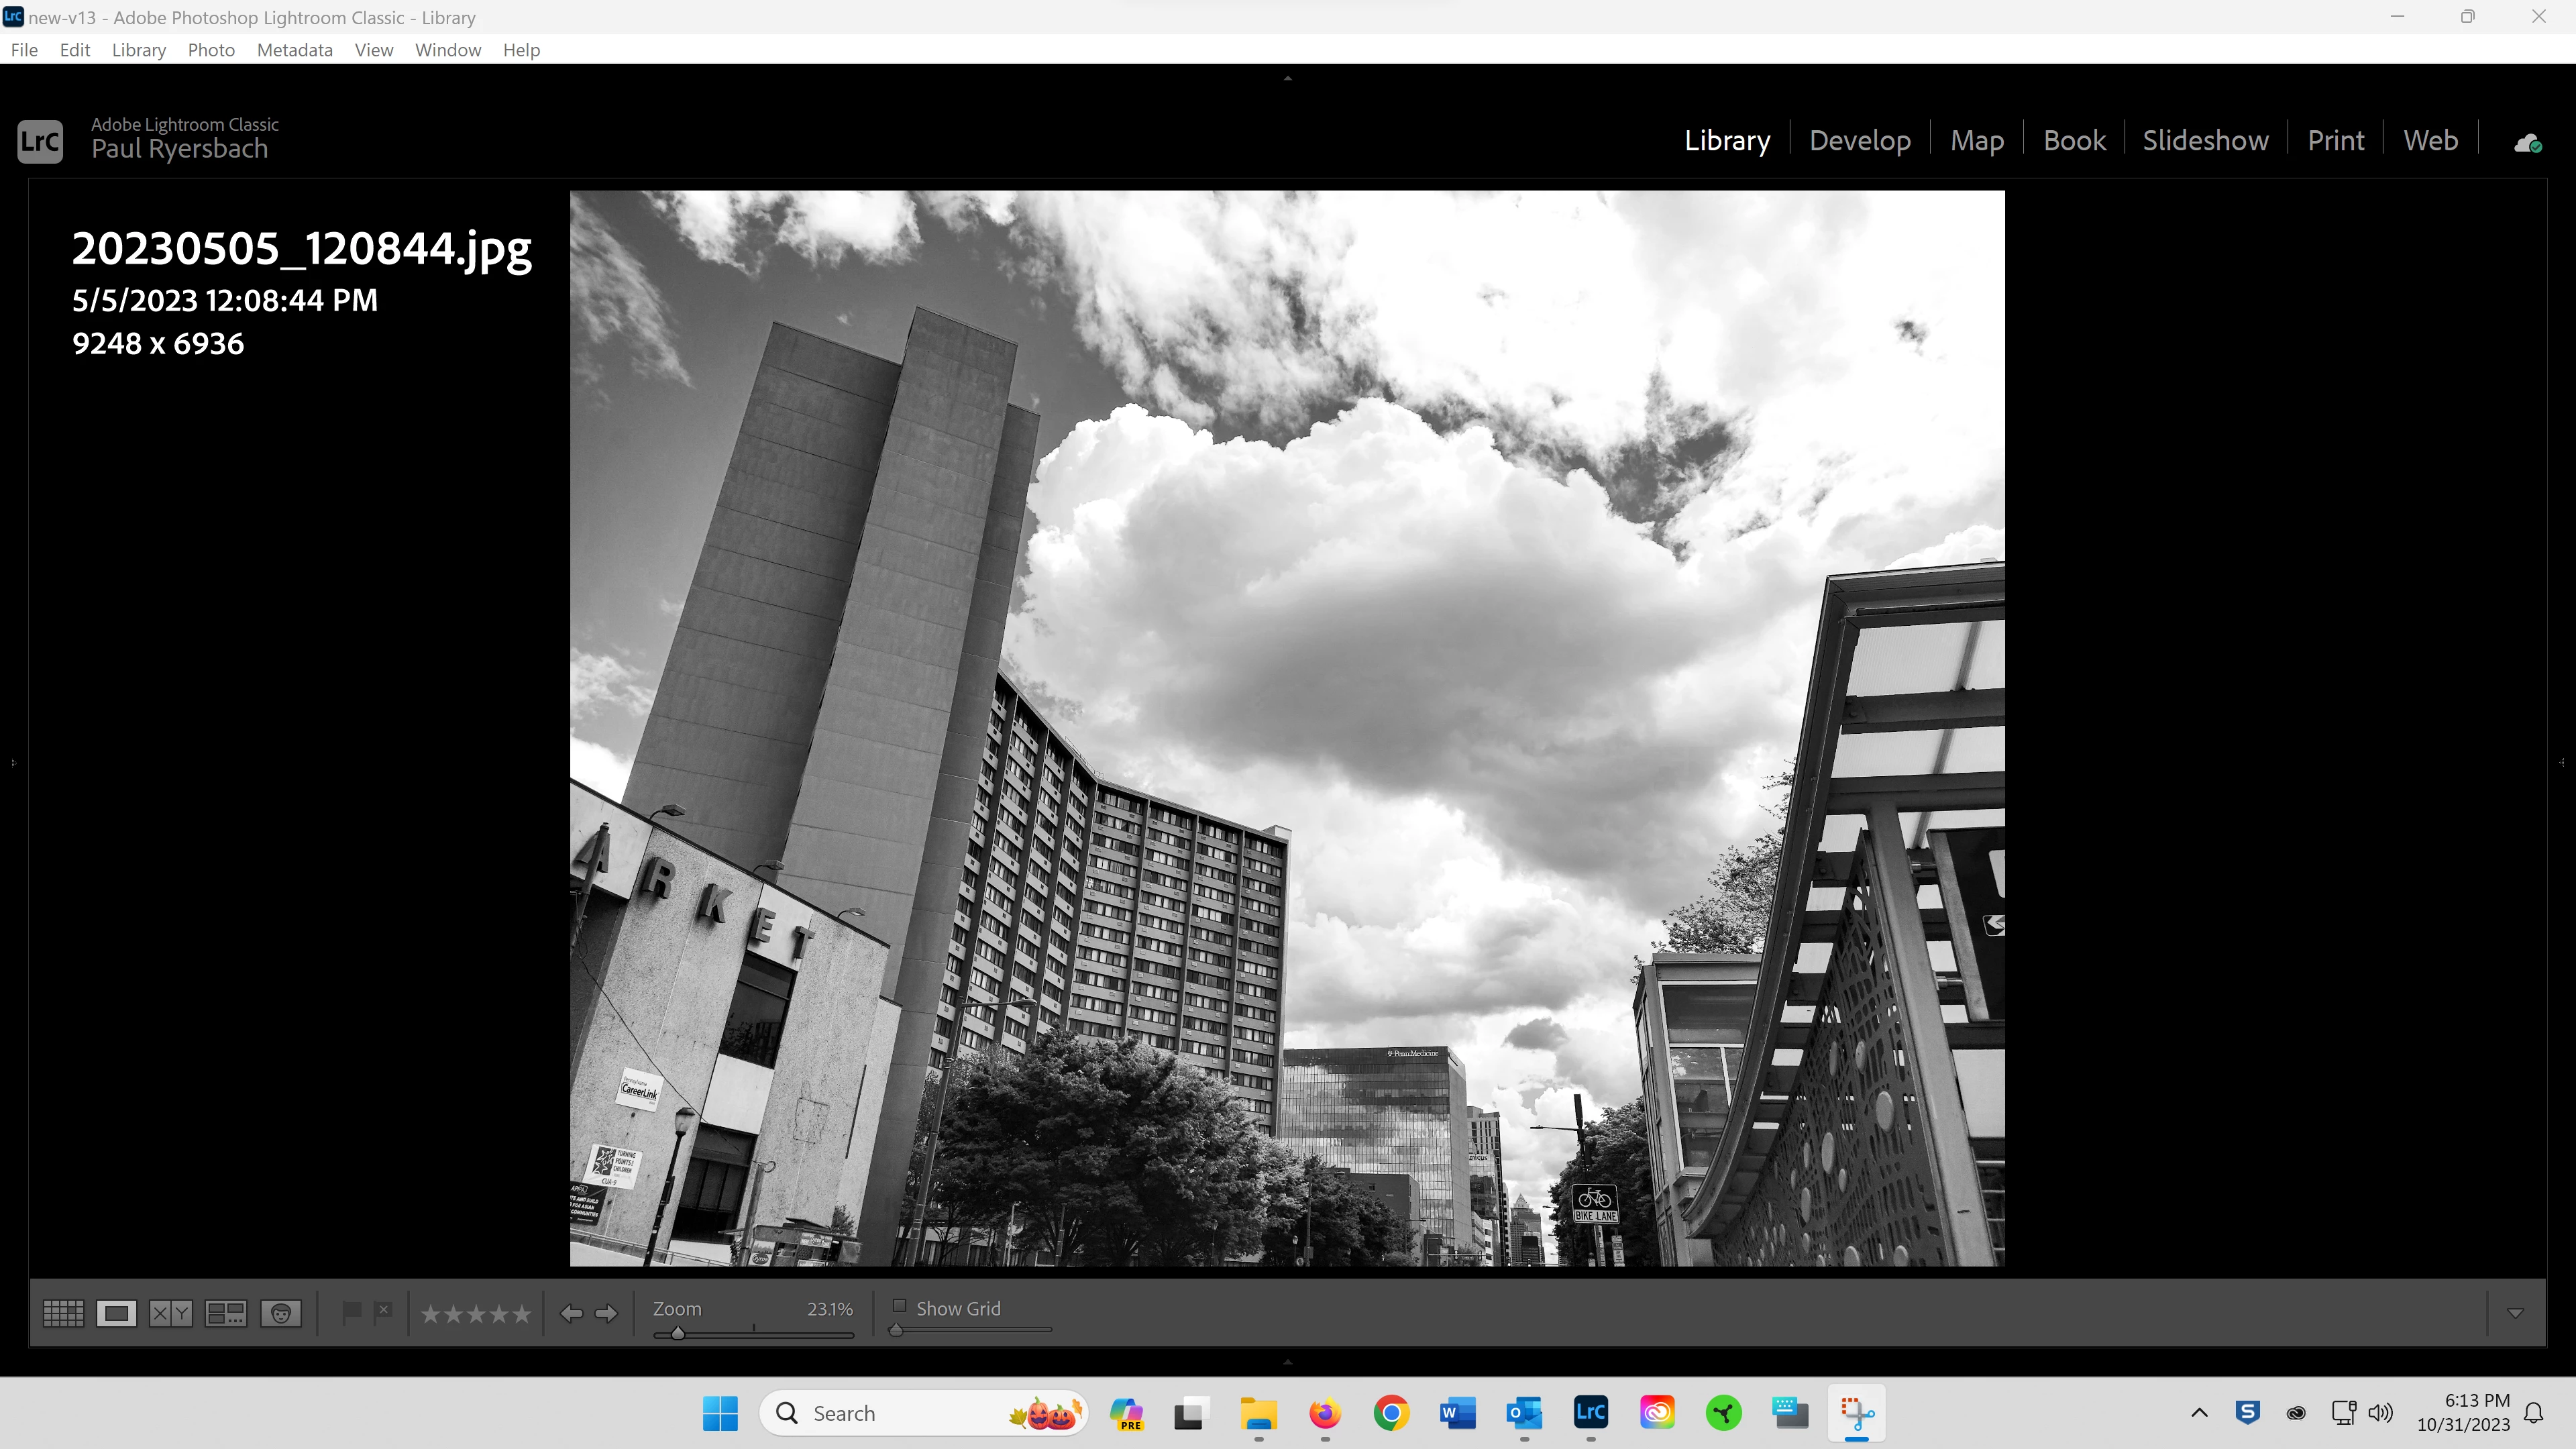Switch to Grid view

pyautogui.click(x=63, y=1313)
